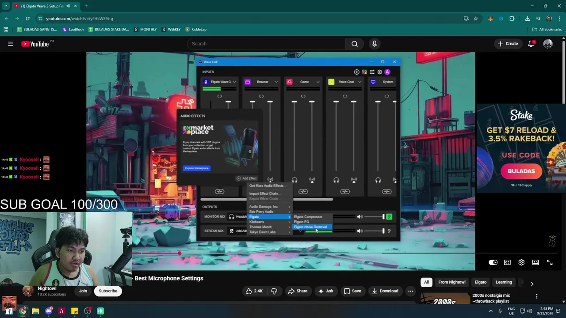Viewport: 566px width, 318px height.
Task: Subscribe to the Nightowl channel
Action: tap(108, 291)
